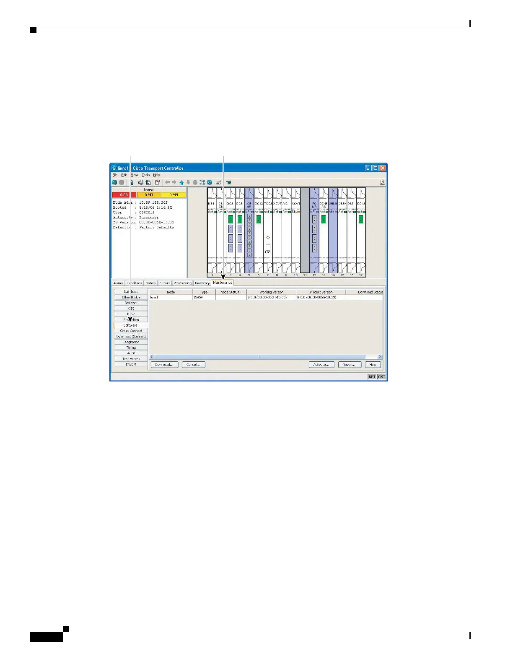Open the File menu

click(115, 175)
